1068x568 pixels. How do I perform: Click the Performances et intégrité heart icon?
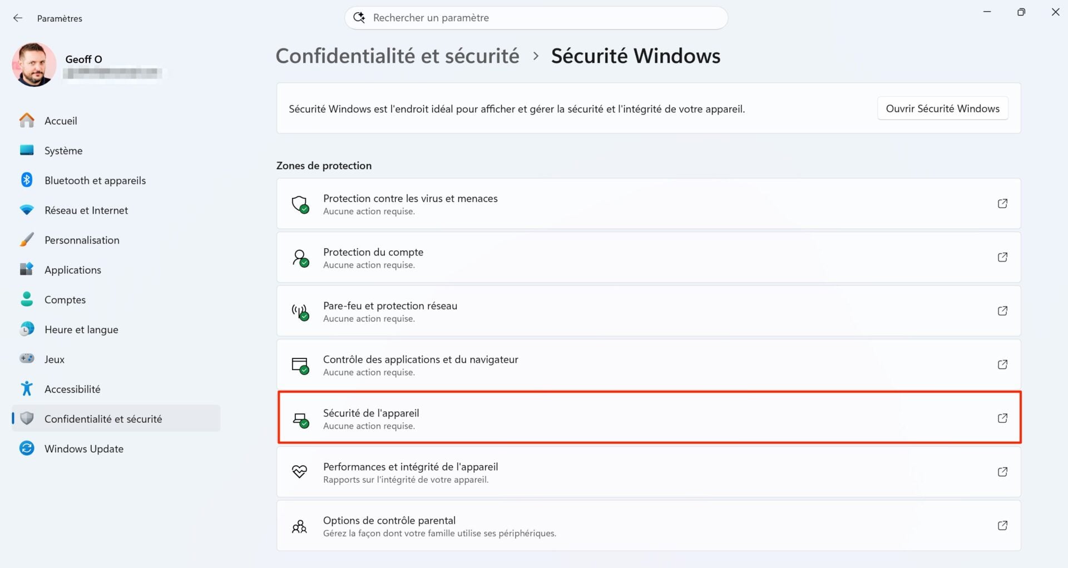click(300, 472)
